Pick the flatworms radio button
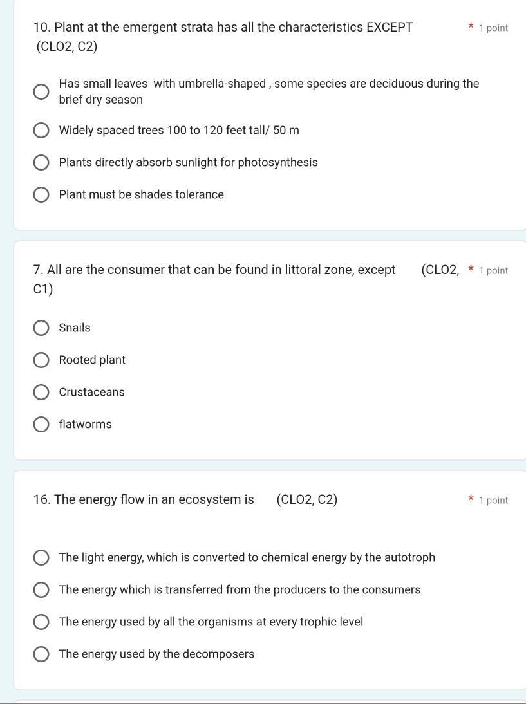The height and width of the screenshot is (704, 526). (41, 425)
